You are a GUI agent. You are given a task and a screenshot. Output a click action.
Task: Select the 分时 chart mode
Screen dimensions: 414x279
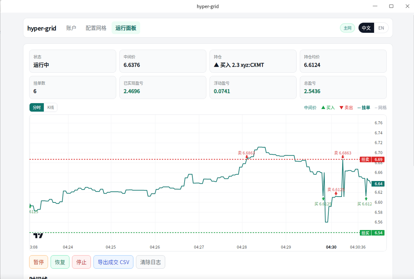37,108
